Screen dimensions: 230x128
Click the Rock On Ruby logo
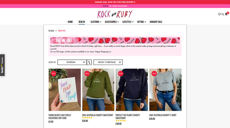coord(115,14)
